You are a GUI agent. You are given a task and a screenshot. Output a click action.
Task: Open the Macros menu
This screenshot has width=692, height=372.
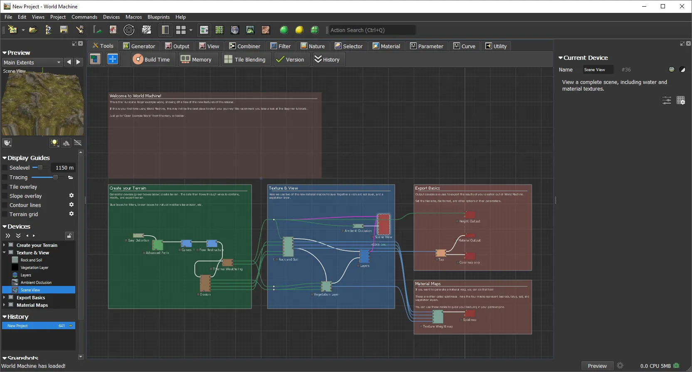click(x=133, y=17)
